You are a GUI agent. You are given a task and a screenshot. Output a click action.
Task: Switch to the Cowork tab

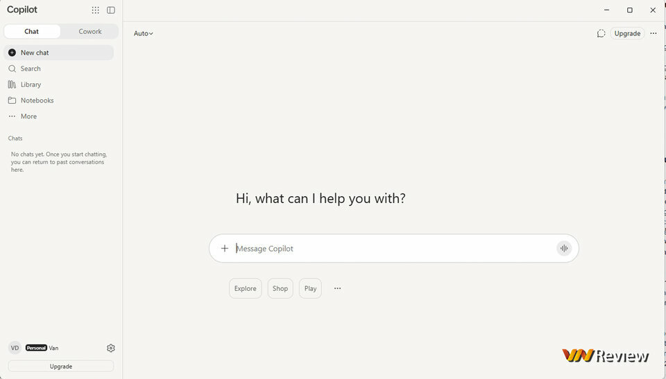(x=89, y=31)
